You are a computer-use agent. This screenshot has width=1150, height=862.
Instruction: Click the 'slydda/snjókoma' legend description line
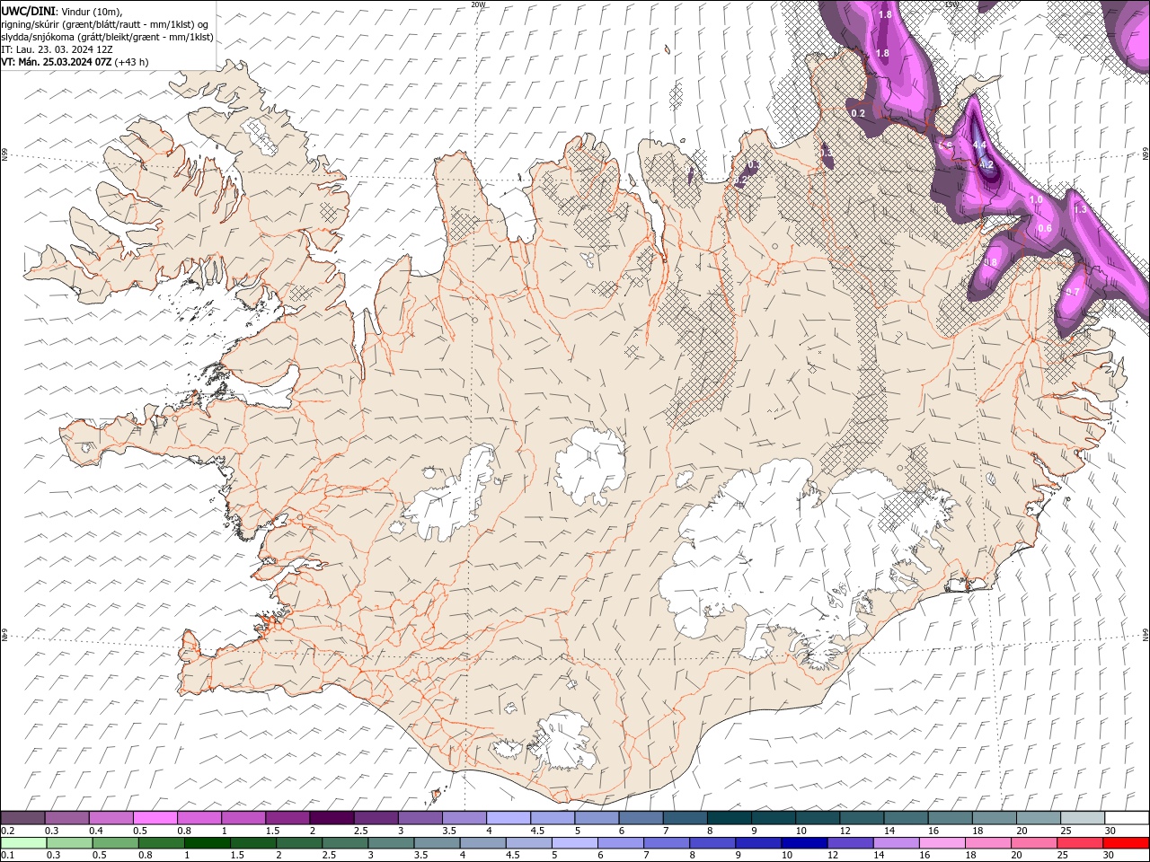point(107,37)
